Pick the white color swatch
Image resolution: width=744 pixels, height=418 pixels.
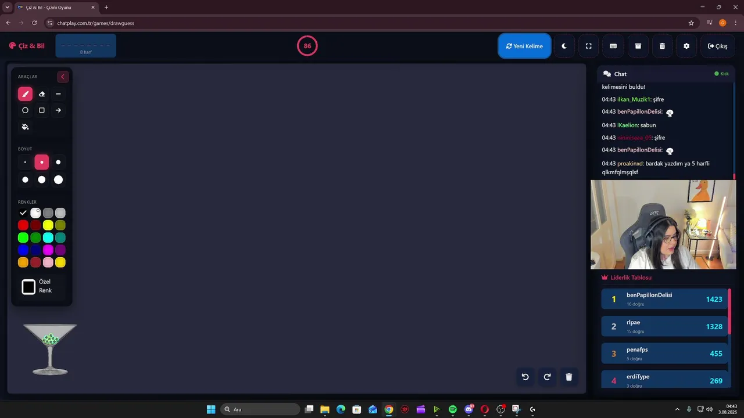(x=35, y=213)
